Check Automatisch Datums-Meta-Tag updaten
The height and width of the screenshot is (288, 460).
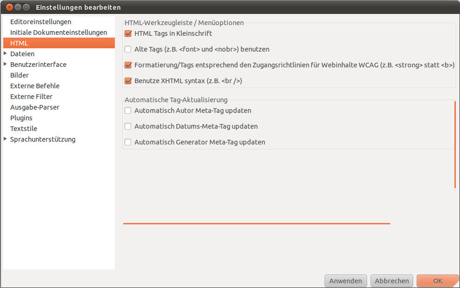point(128,126)
